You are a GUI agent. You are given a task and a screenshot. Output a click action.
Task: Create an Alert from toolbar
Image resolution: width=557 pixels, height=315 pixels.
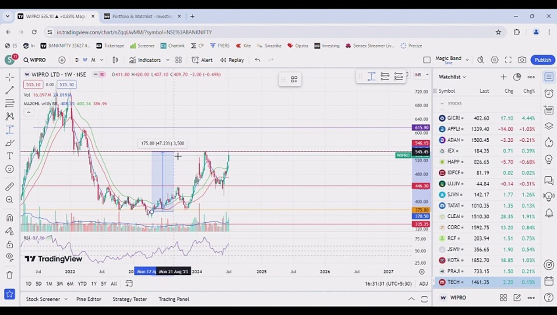[x=202, y=60]
